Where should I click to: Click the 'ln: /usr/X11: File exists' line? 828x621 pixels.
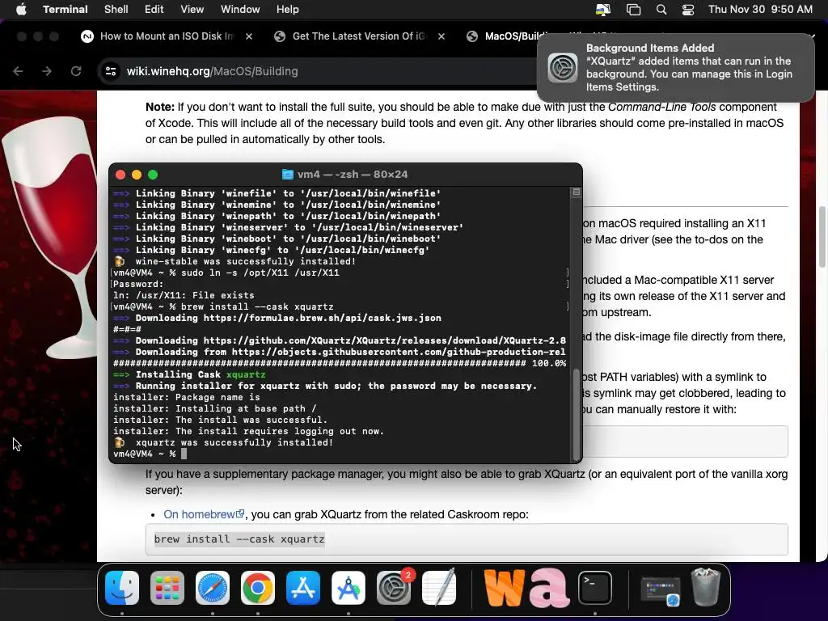(184, 295)
